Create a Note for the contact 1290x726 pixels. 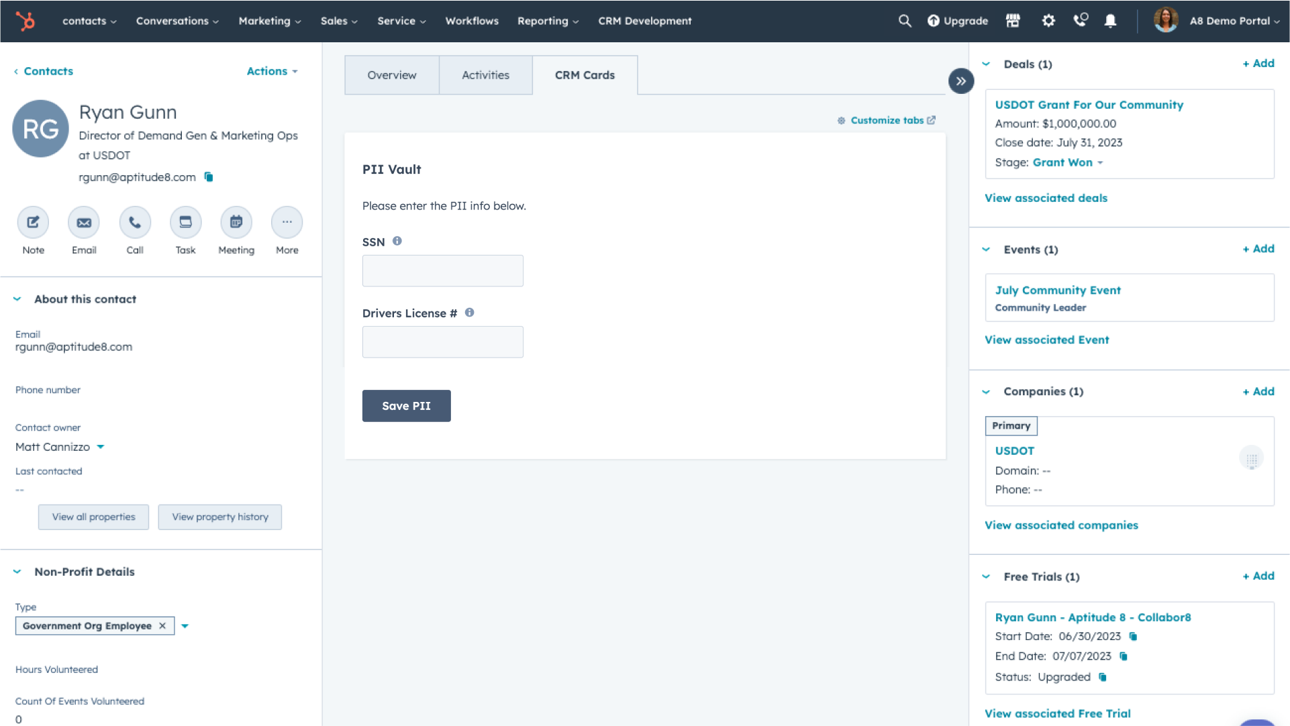tap(33, 222)
